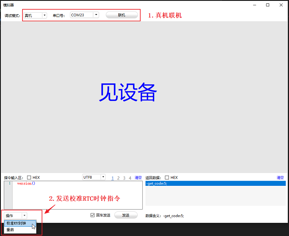Click the 发送 send button
289x236 pixels.
point(126,215)
